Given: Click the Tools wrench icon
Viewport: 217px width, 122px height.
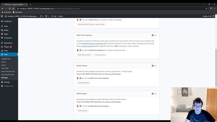Looking at the screenshot, I should (x=2, y=55).
